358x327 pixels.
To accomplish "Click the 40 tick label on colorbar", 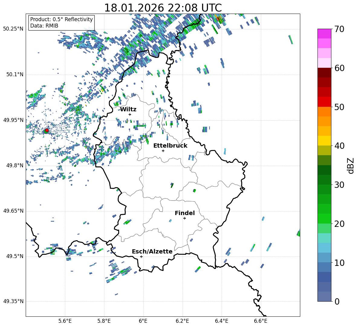I will pyautogui.click(x=339, y=146).
